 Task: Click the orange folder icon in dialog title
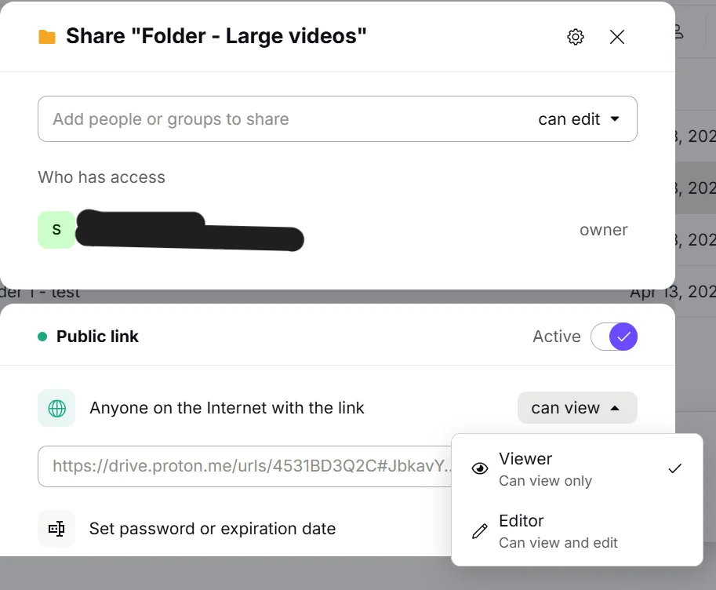(x=45, y=35)
